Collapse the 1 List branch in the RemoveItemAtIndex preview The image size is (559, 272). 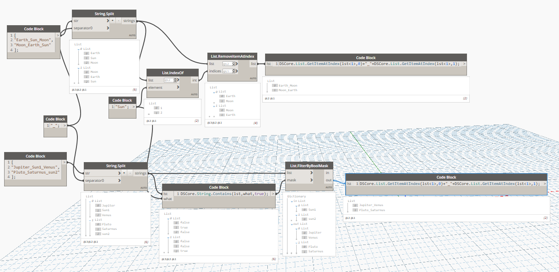(x=215, y=105)
